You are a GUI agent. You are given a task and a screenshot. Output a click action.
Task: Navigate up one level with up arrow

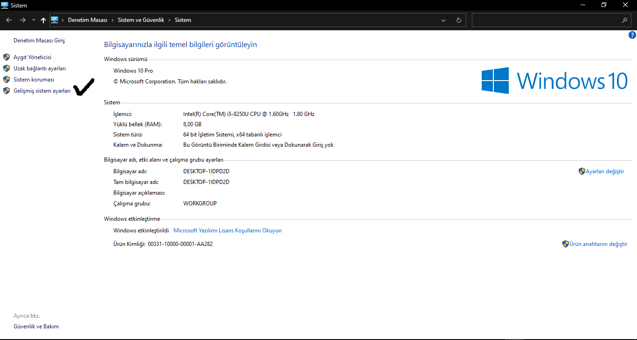43,20
